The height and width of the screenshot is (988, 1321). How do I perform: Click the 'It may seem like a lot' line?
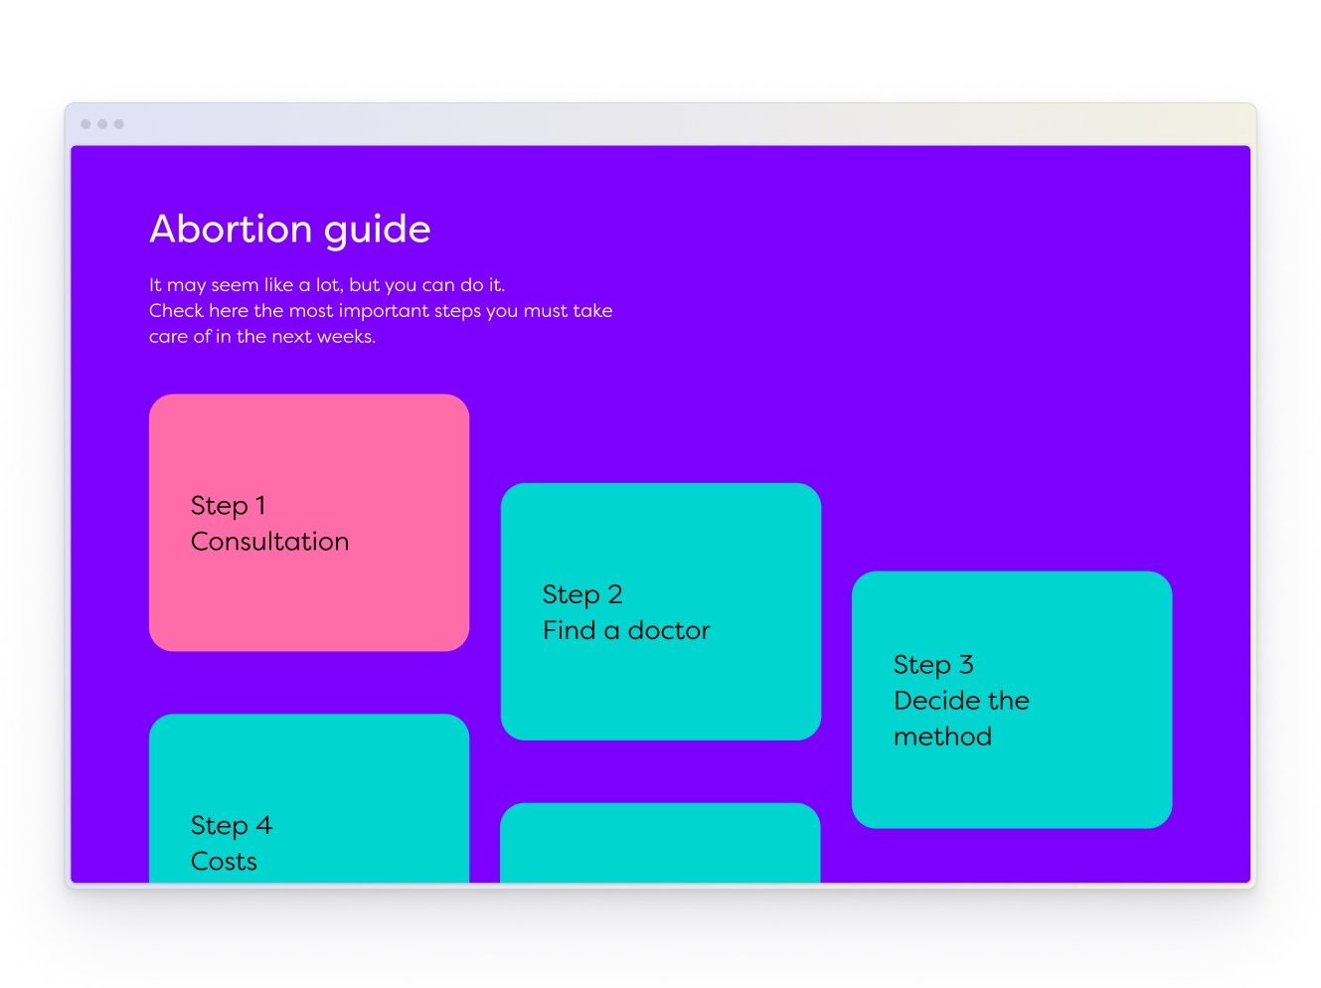[x=327, y=285]
